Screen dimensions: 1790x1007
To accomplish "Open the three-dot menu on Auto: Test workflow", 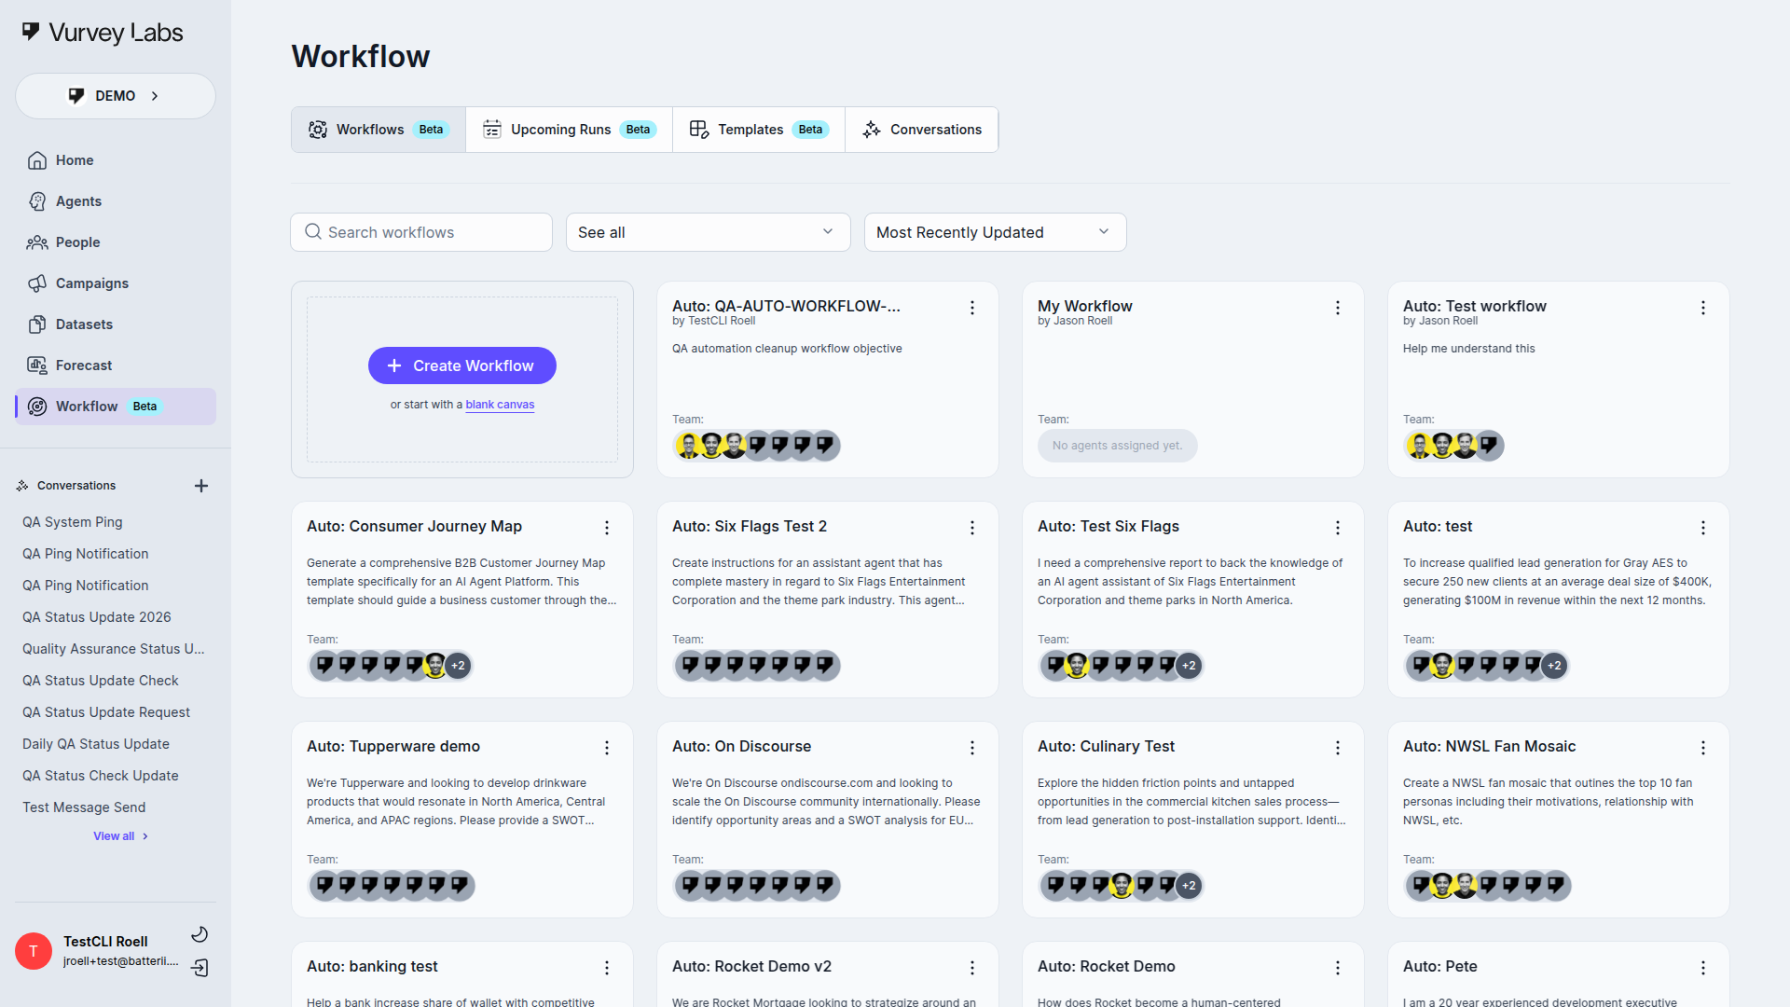I will pos(1703,308).
